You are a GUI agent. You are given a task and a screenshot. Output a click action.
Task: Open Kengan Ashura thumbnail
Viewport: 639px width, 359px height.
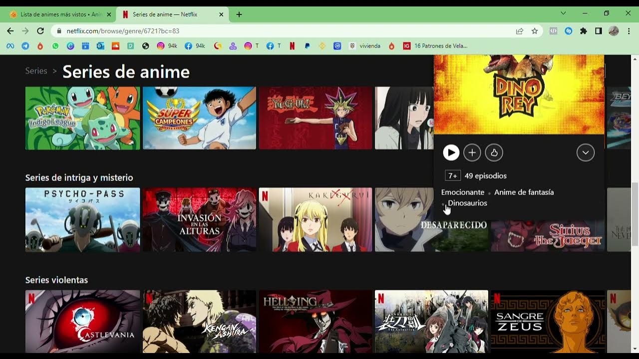pyautogui.click(x=200, y=322)
